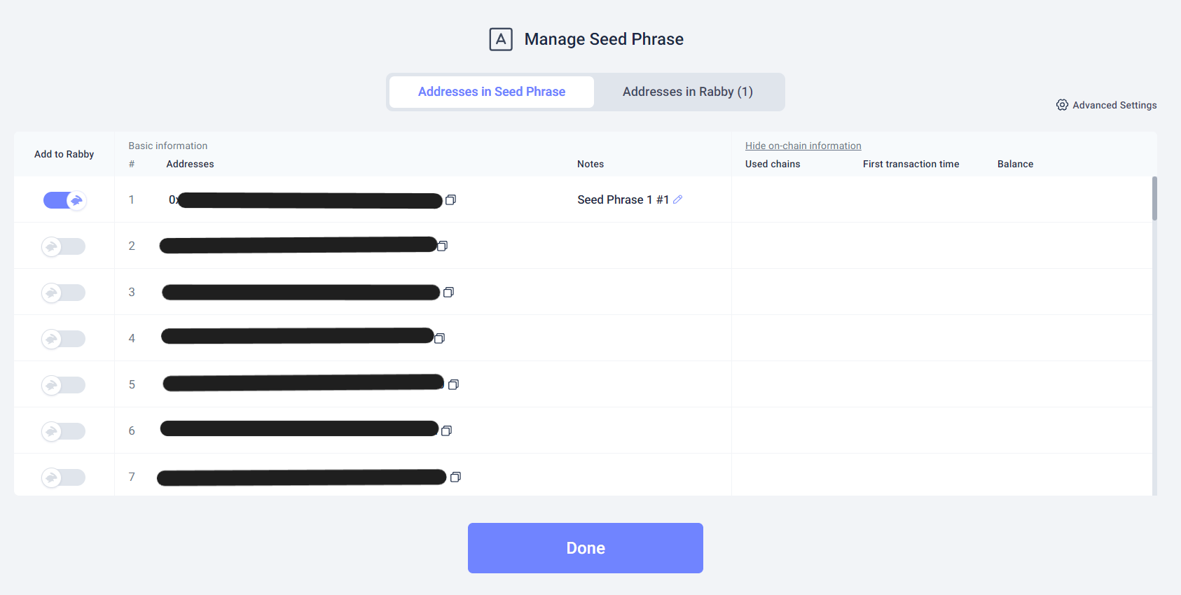Edit the Seed Phrase 1 #1 note
The image size is (1181, 595).
coord(677,199)
